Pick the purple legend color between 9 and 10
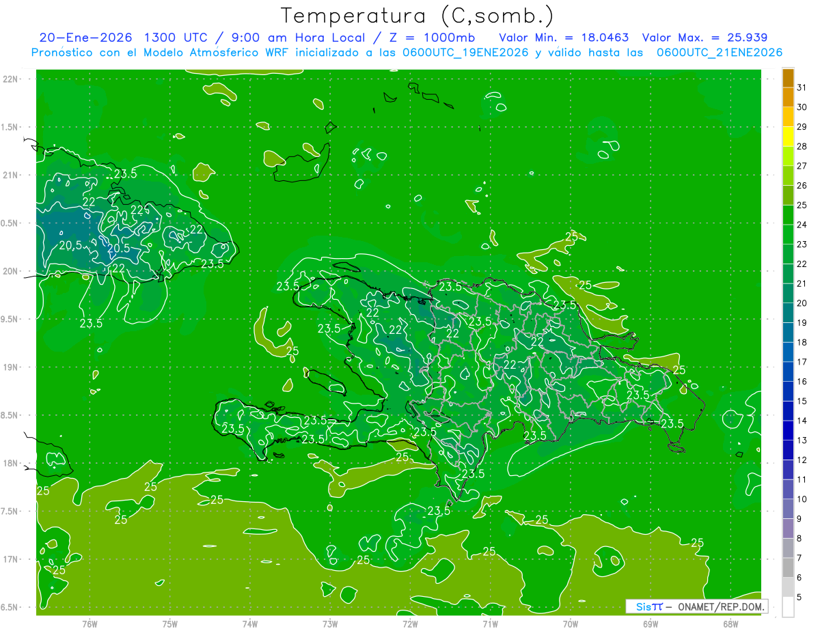 (788, 509)
